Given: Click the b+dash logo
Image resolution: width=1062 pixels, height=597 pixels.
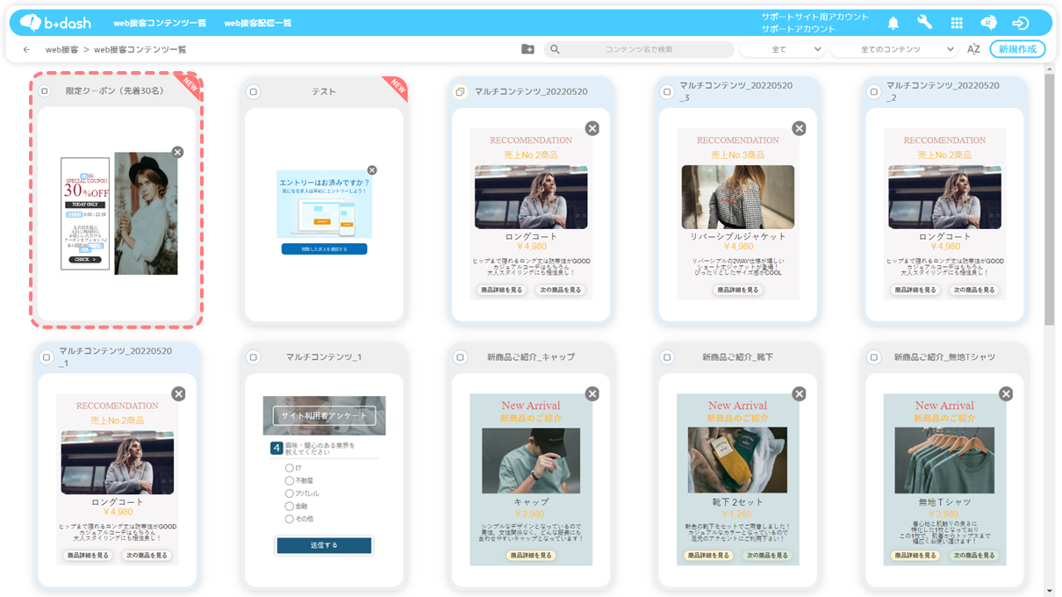Looking at the screenshot, I should click(54, 23).
